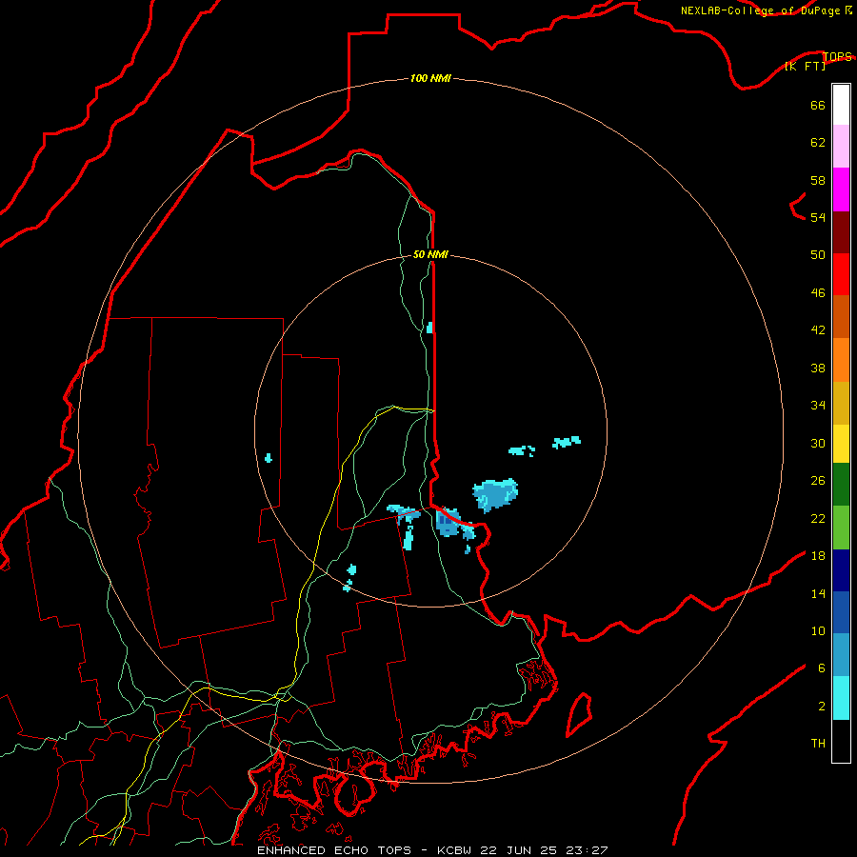Click the '22' legend value
This screenshot has width=857, height=857.
coord(818,519)
